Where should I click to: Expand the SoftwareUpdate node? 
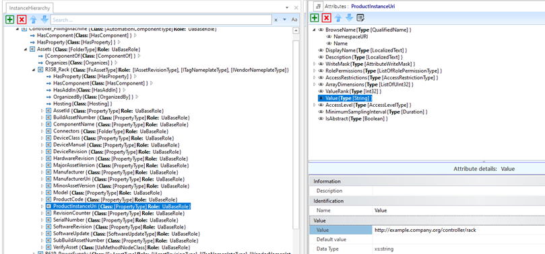pos(42,234)
